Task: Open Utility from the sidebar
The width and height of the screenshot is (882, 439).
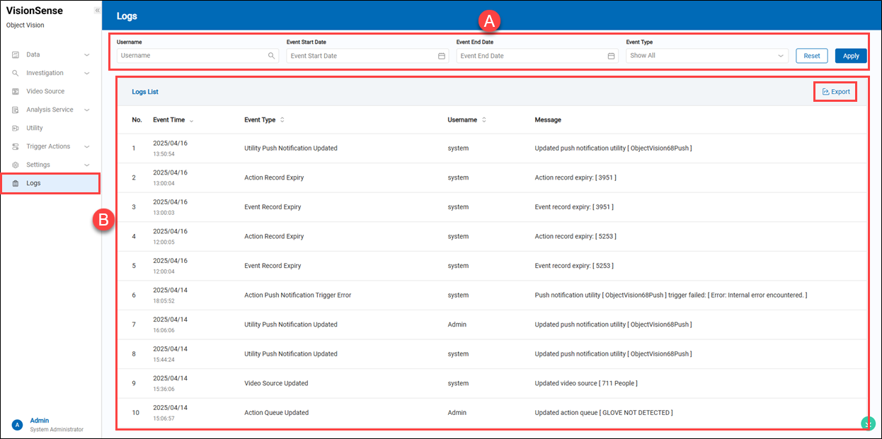Action: click(35, 128)
